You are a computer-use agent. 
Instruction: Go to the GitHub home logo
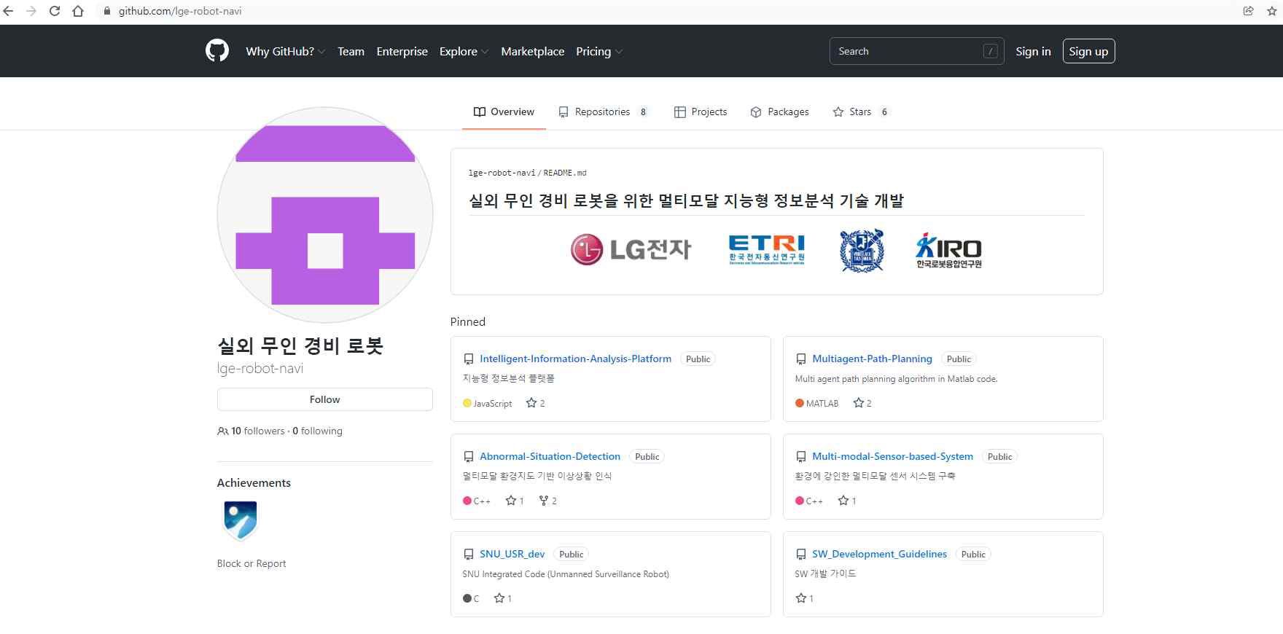coord(217,51)
